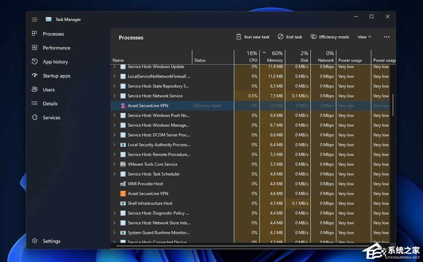423x262 pixels.
Task: Switch to the Details page
Action: pyautogui.click(x=50, y=104)
